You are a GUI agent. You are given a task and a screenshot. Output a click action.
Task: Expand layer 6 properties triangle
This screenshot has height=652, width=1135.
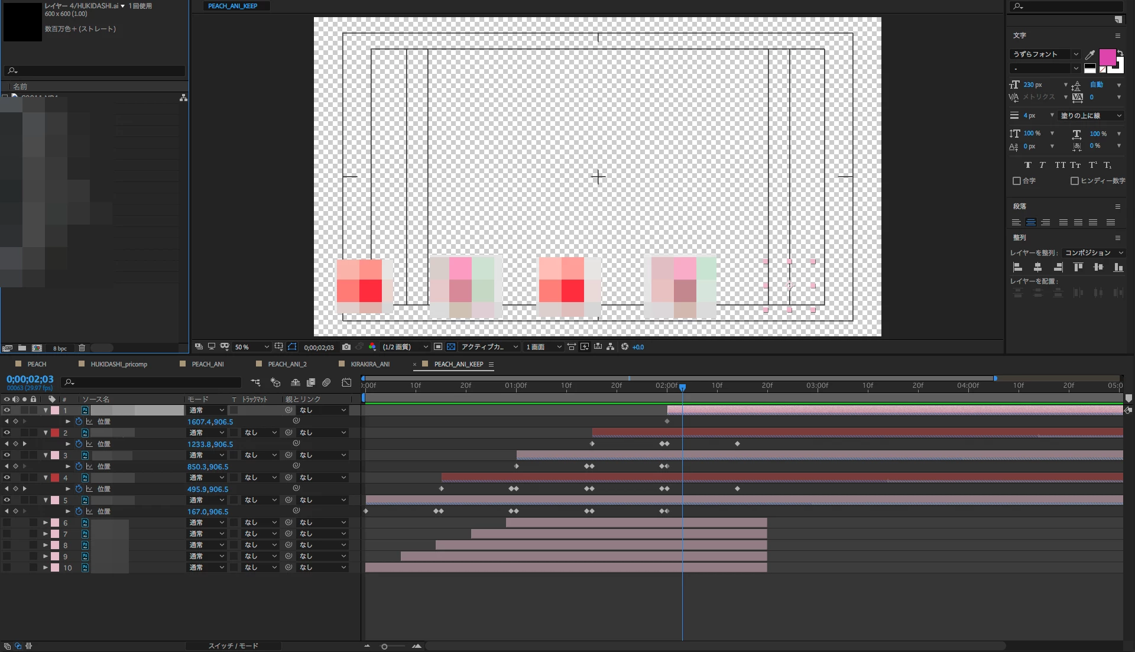(x=46, y=523)
